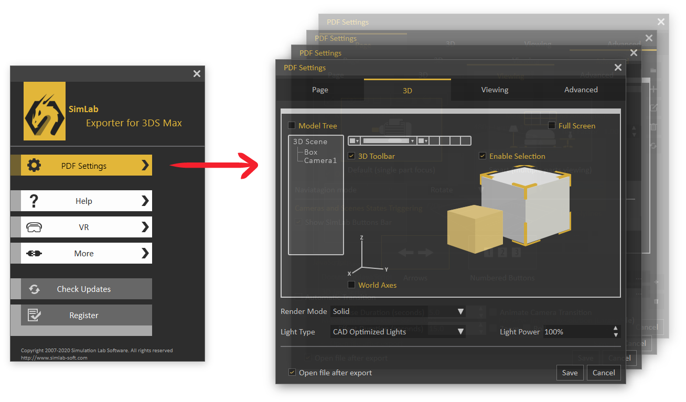Click the document icon on the Register button
This screenshot has width=686, height=402.
click(35, 315)
